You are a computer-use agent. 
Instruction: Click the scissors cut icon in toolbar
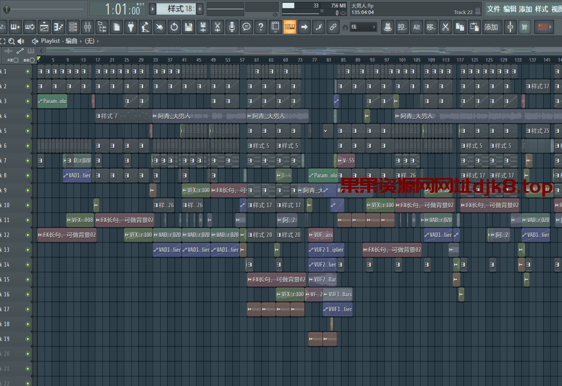[446, 27]
